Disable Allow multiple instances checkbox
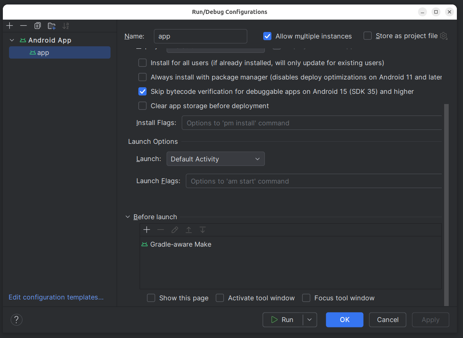This screenshot has width=463, height=338. [x=267, y=36]
